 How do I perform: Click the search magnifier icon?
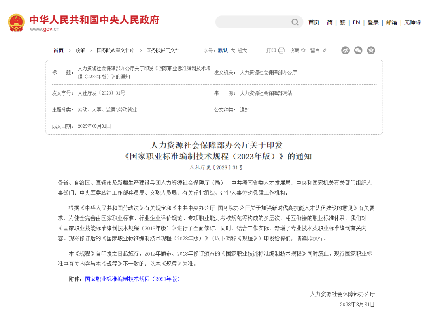click(x=295, y=22)
